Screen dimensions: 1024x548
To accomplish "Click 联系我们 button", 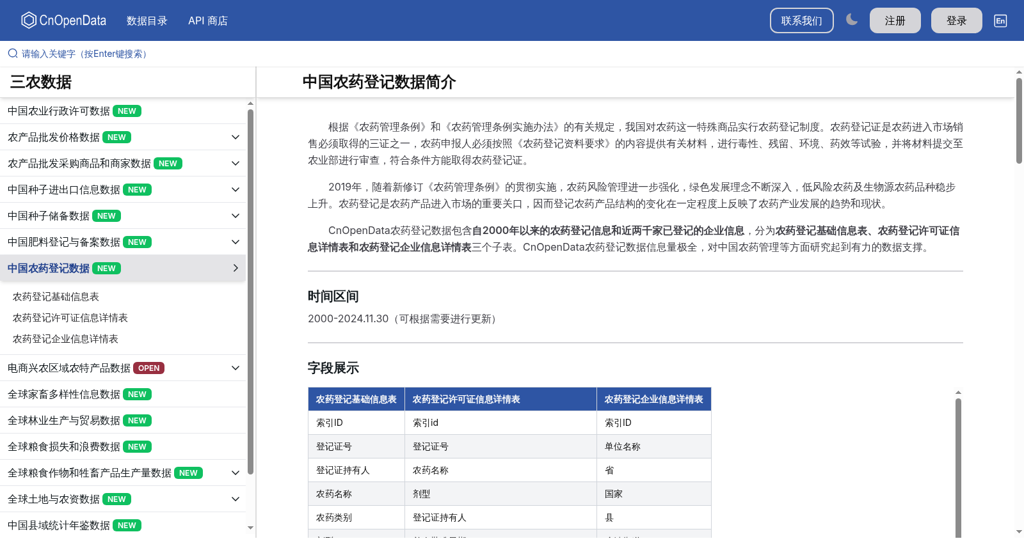I will (x=802, y=20).
